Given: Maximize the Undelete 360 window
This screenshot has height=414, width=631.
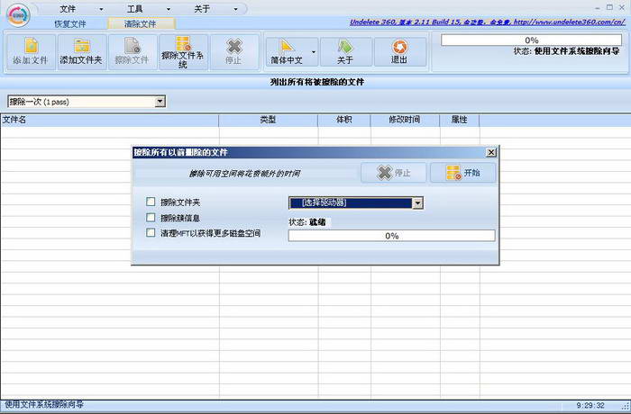Looking at the screenshot, I should pos(609,7).
